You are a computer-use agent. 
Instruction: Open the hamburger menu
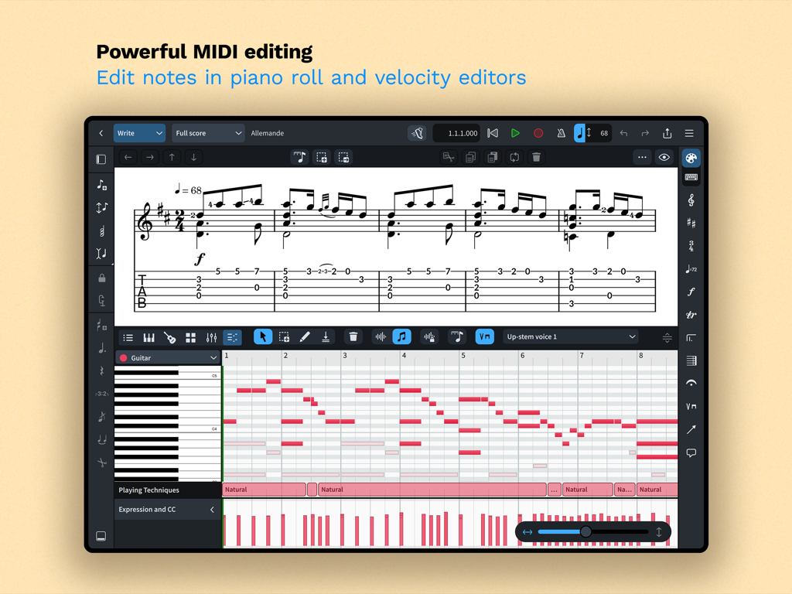click(689, 132)
